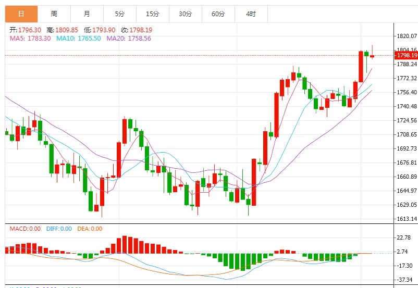
Task: Click the -17.30 MACD axis label
Action: pyautogui.click(x=404, y=266)
